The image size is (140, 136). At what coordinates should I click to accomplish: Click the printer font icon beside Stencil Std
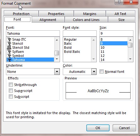point(9,48)
